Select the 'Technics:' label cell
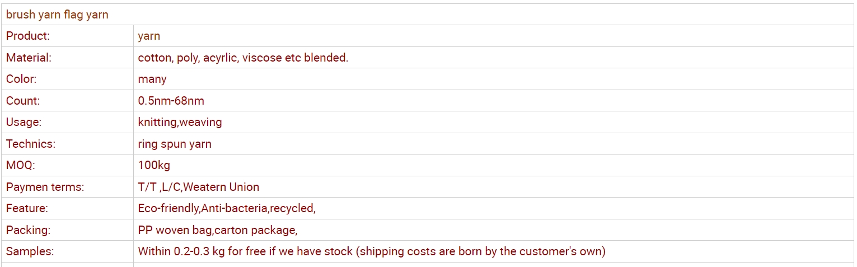This screenshot has width=857, height=267. pos(31,144)
